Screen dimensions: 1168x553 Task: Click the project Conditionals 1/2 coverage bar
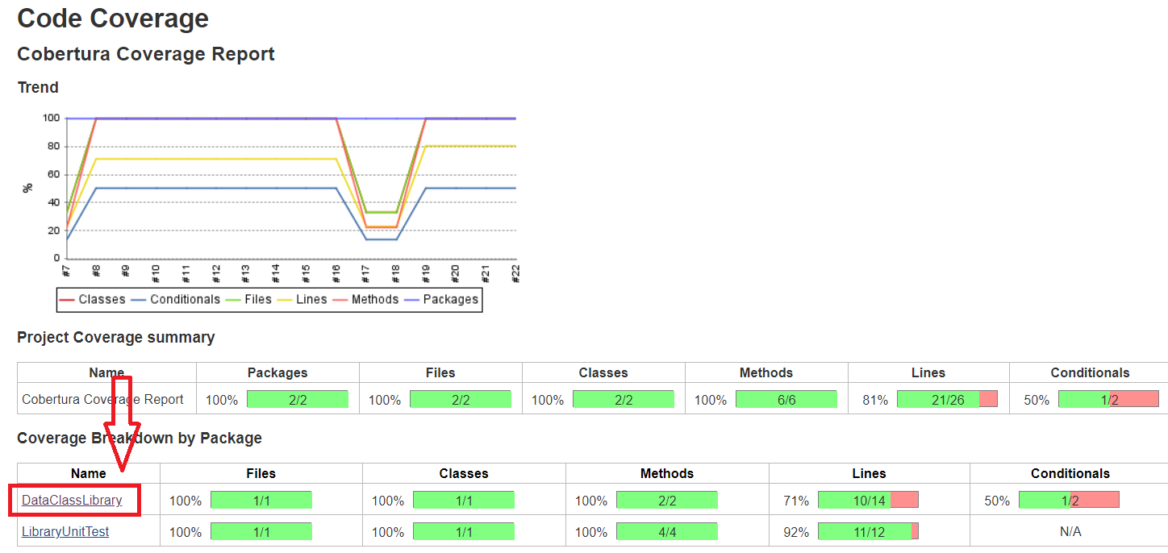click(x=1108, y=399)
